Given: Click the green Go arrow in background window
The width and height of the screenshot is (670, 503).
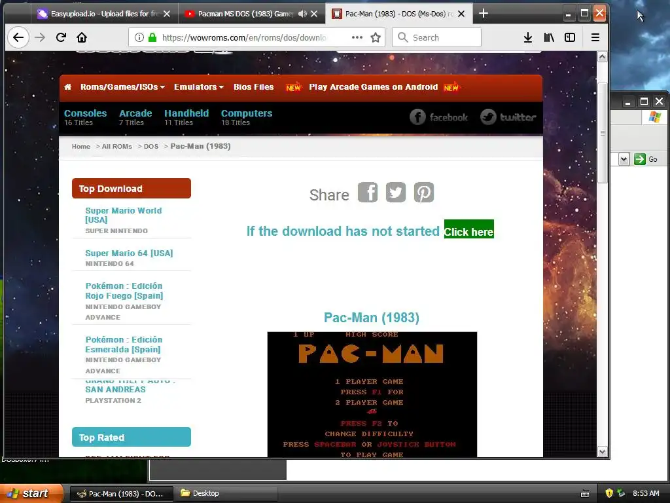Looking at the screenshot, I should 640,159.
